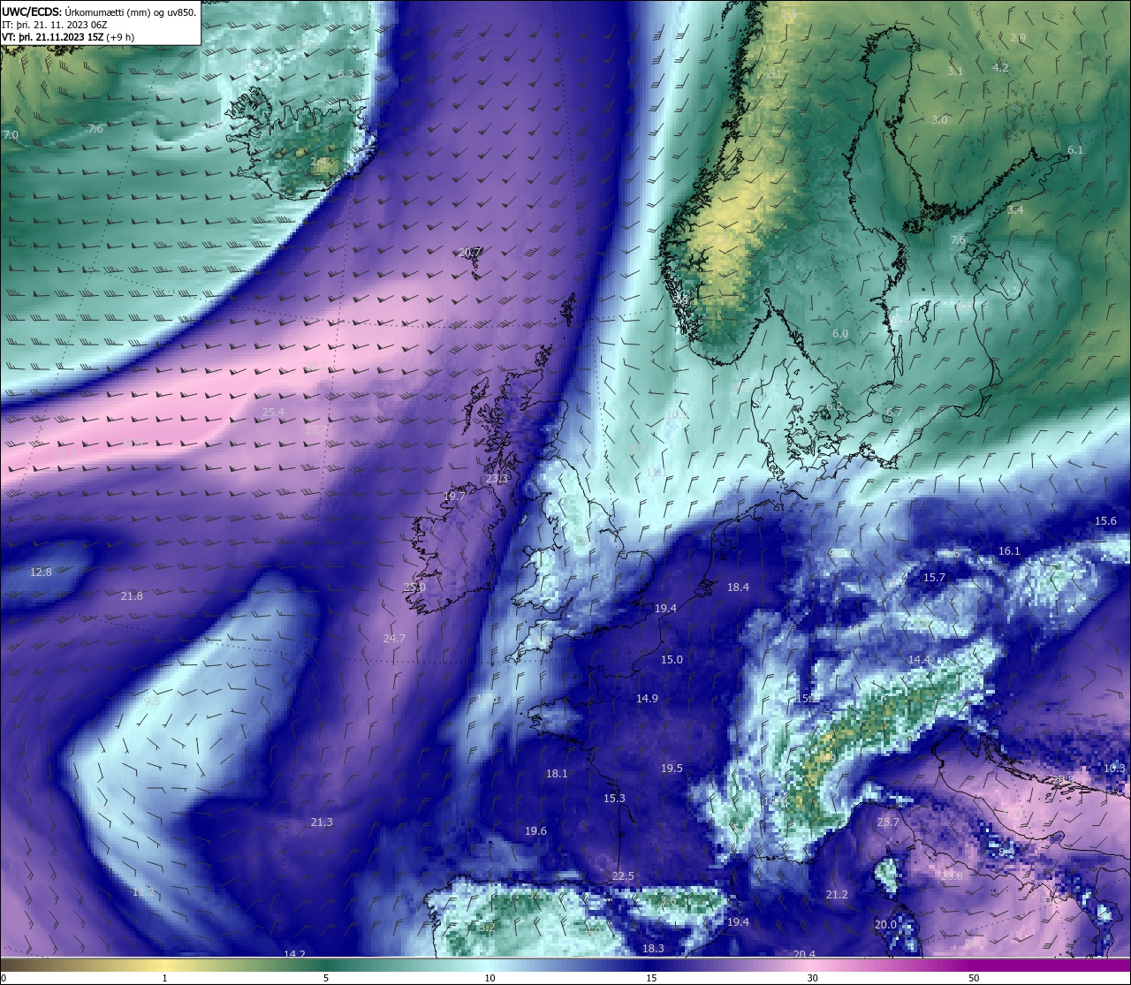
Task: Click the 6.0 value near Denmark
Action: [840, 334]
